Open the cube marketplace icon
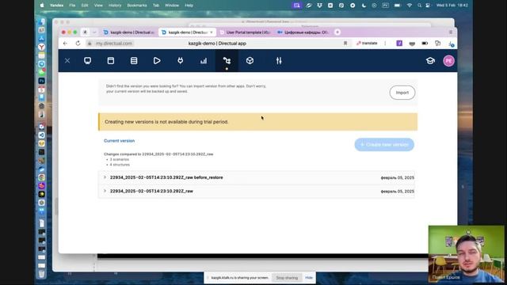 coord(250,61)
